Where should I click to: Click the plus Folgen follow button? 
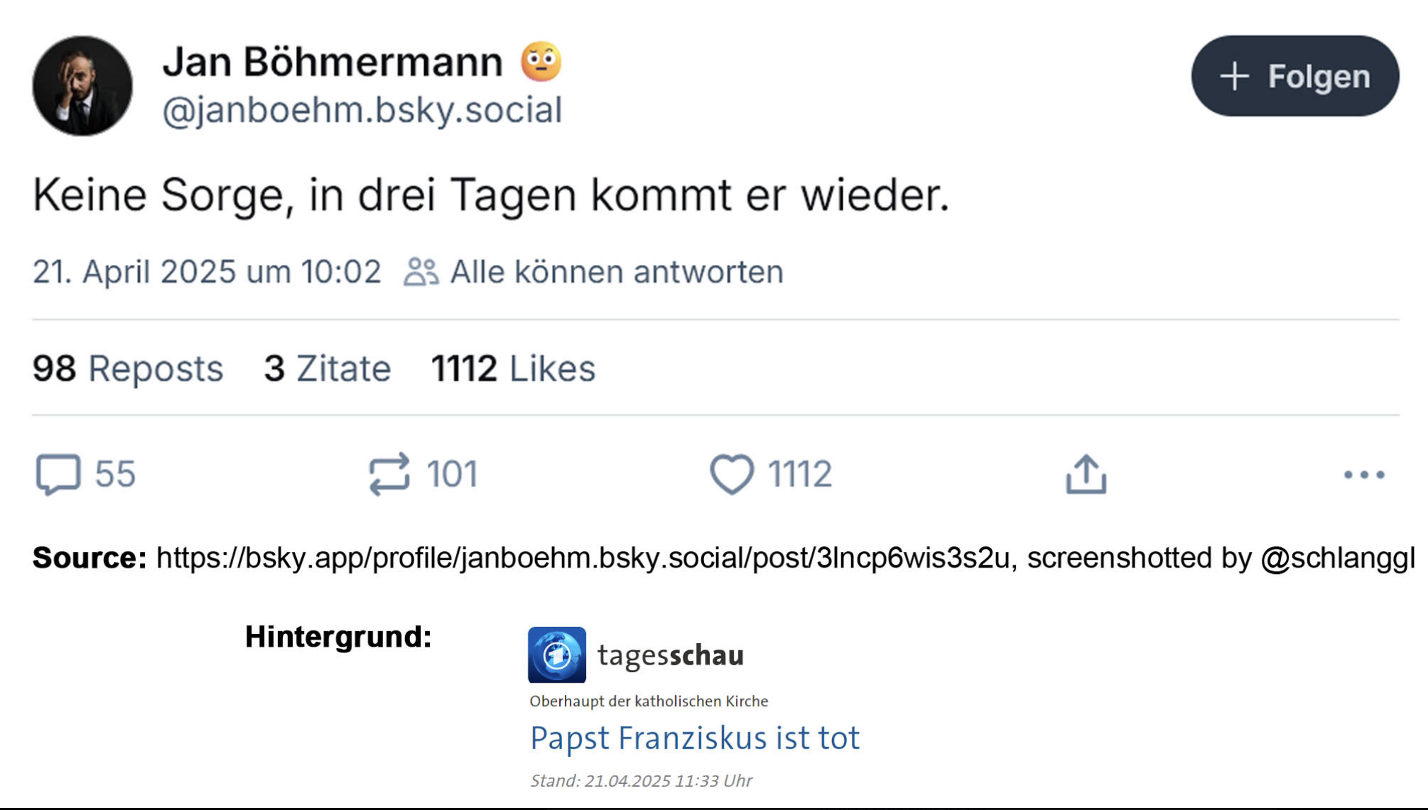click(1294, 76)
